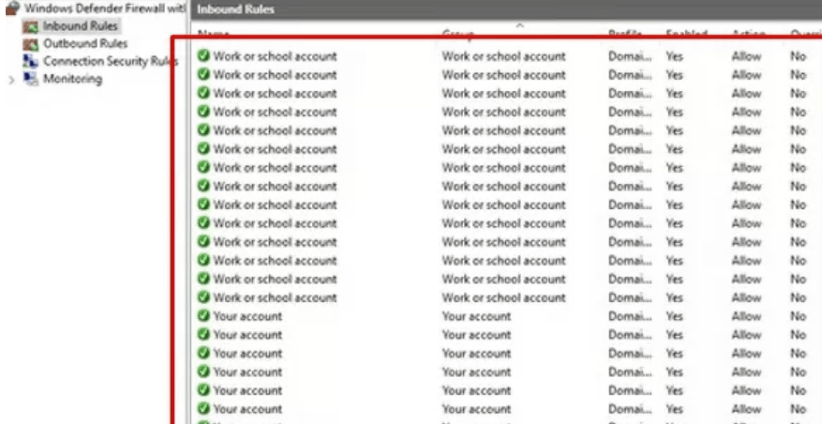Open Connection Security Rules node

click(x=111, y=61)
